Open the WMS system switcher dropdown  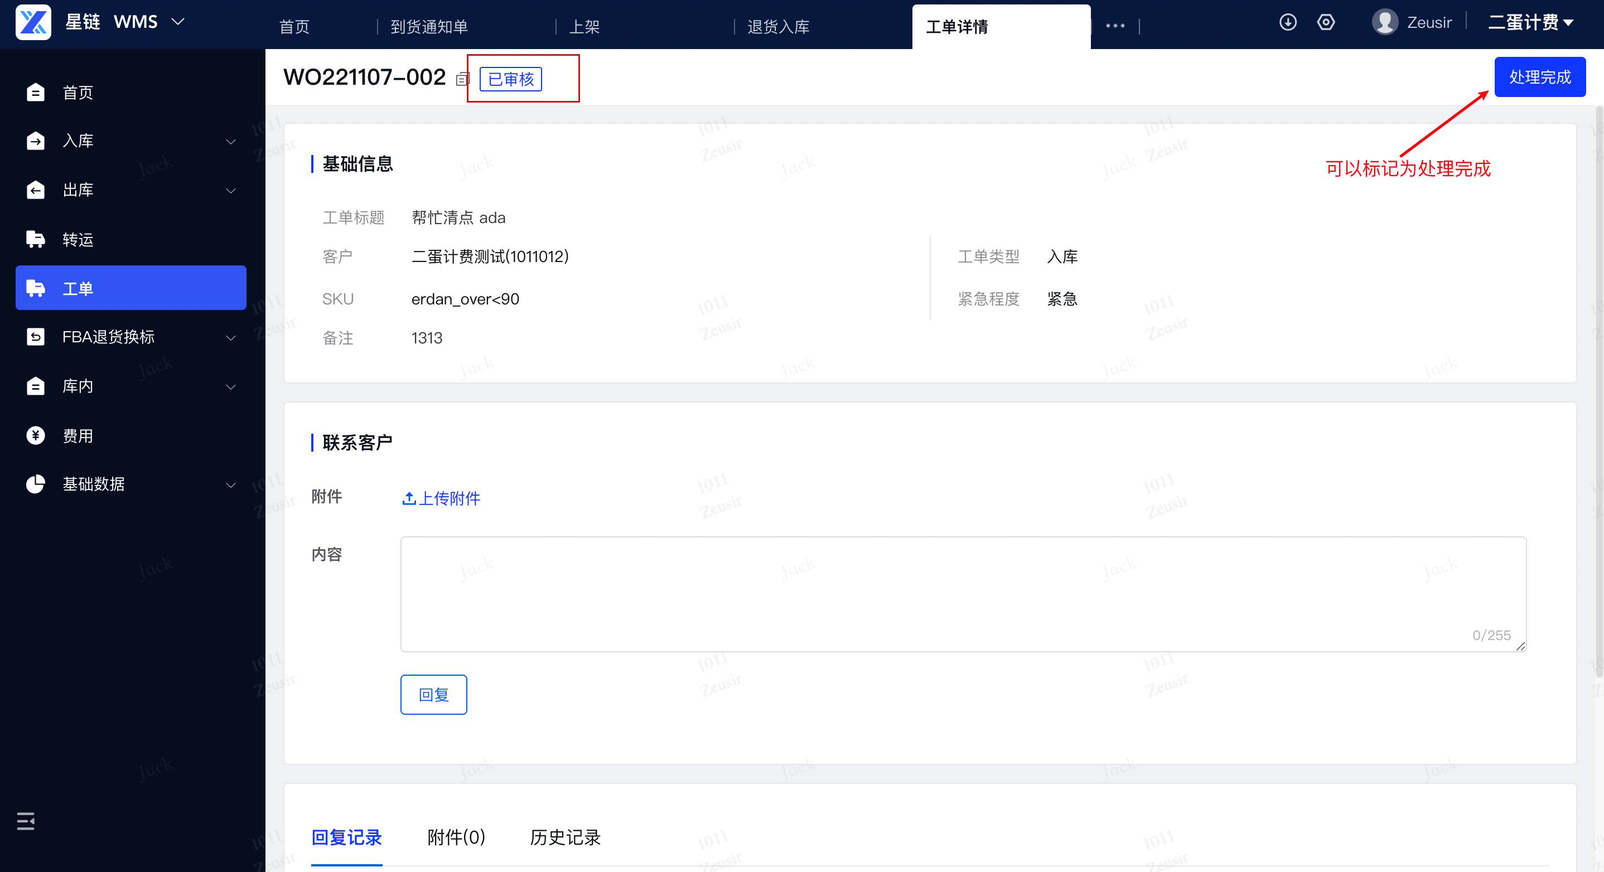click(x=149, y=22)
